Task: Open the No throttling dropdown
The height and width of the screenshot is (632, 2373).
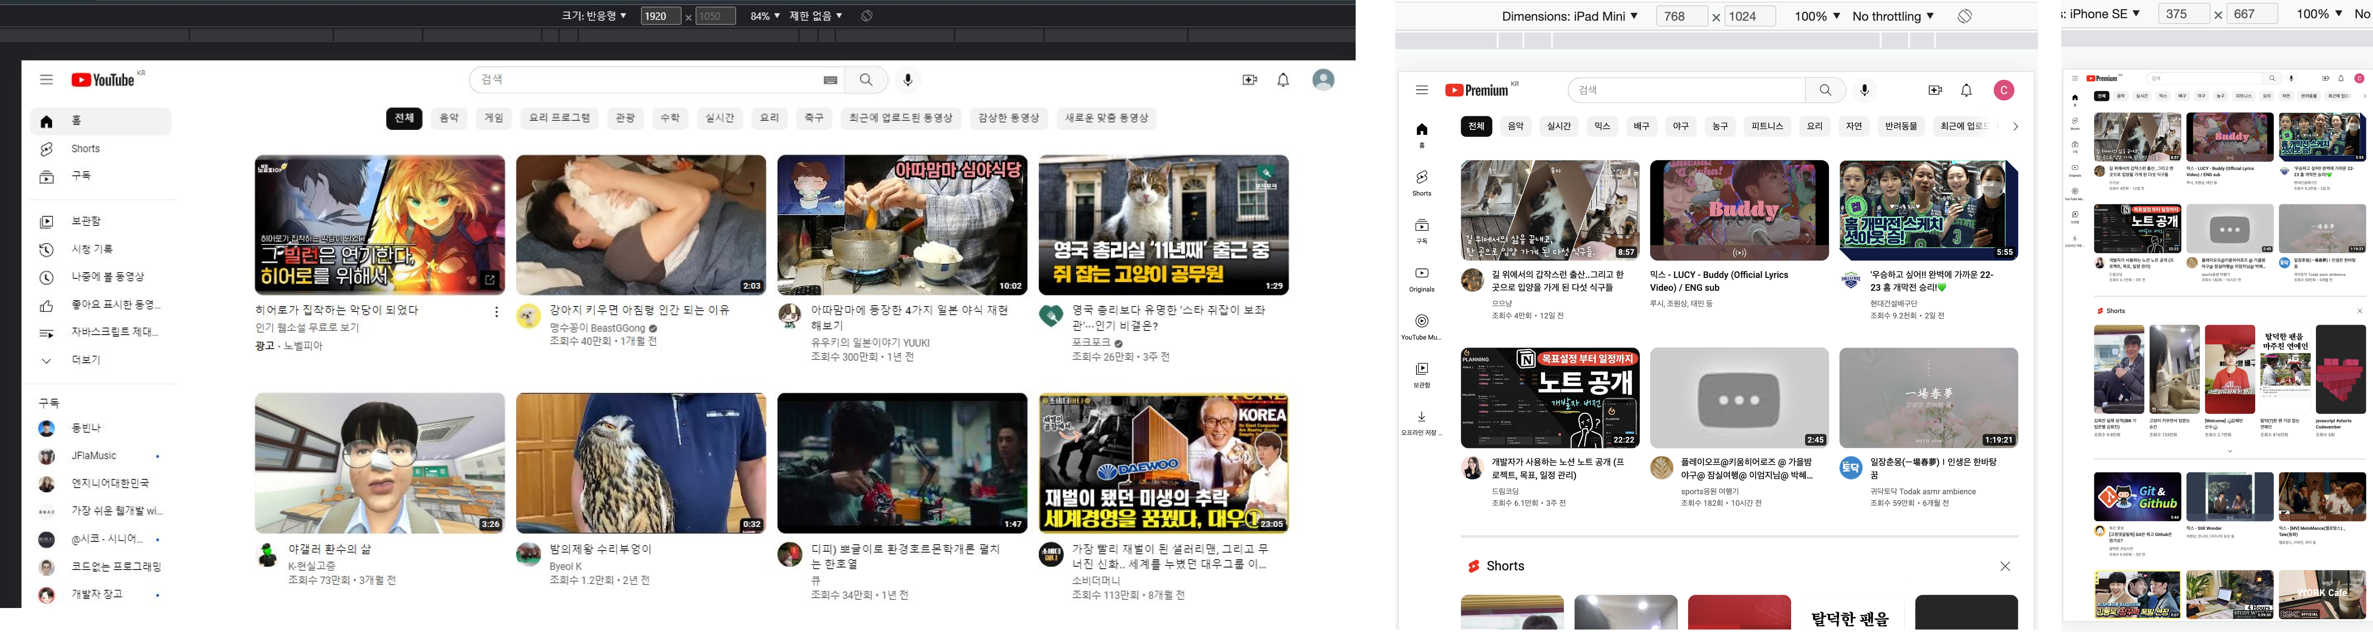Action: click(x=1892, y=17)
